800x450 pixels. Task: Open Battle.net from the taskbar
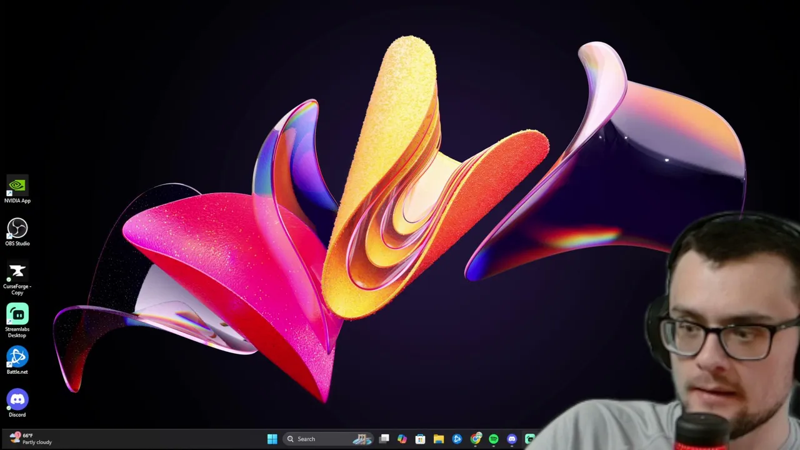click(457, 439)
